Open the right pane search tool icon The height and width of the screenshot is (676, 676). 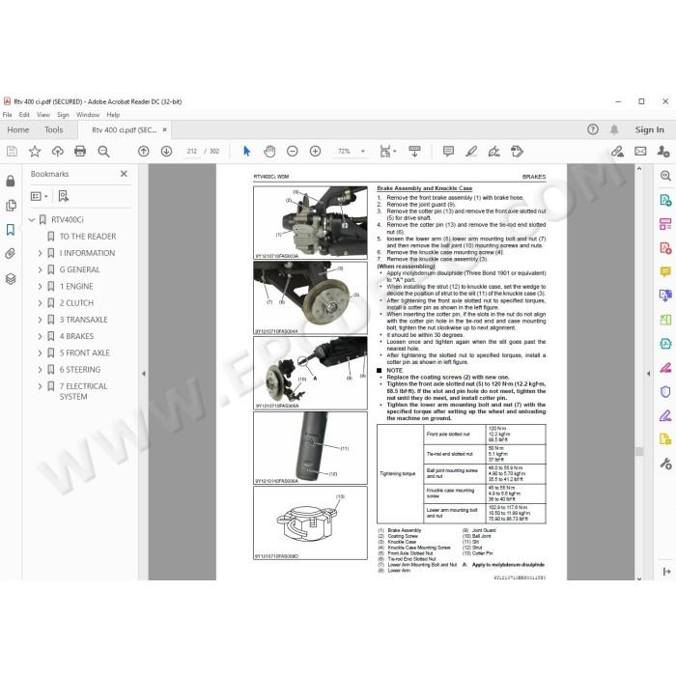[x=665, y=176]
